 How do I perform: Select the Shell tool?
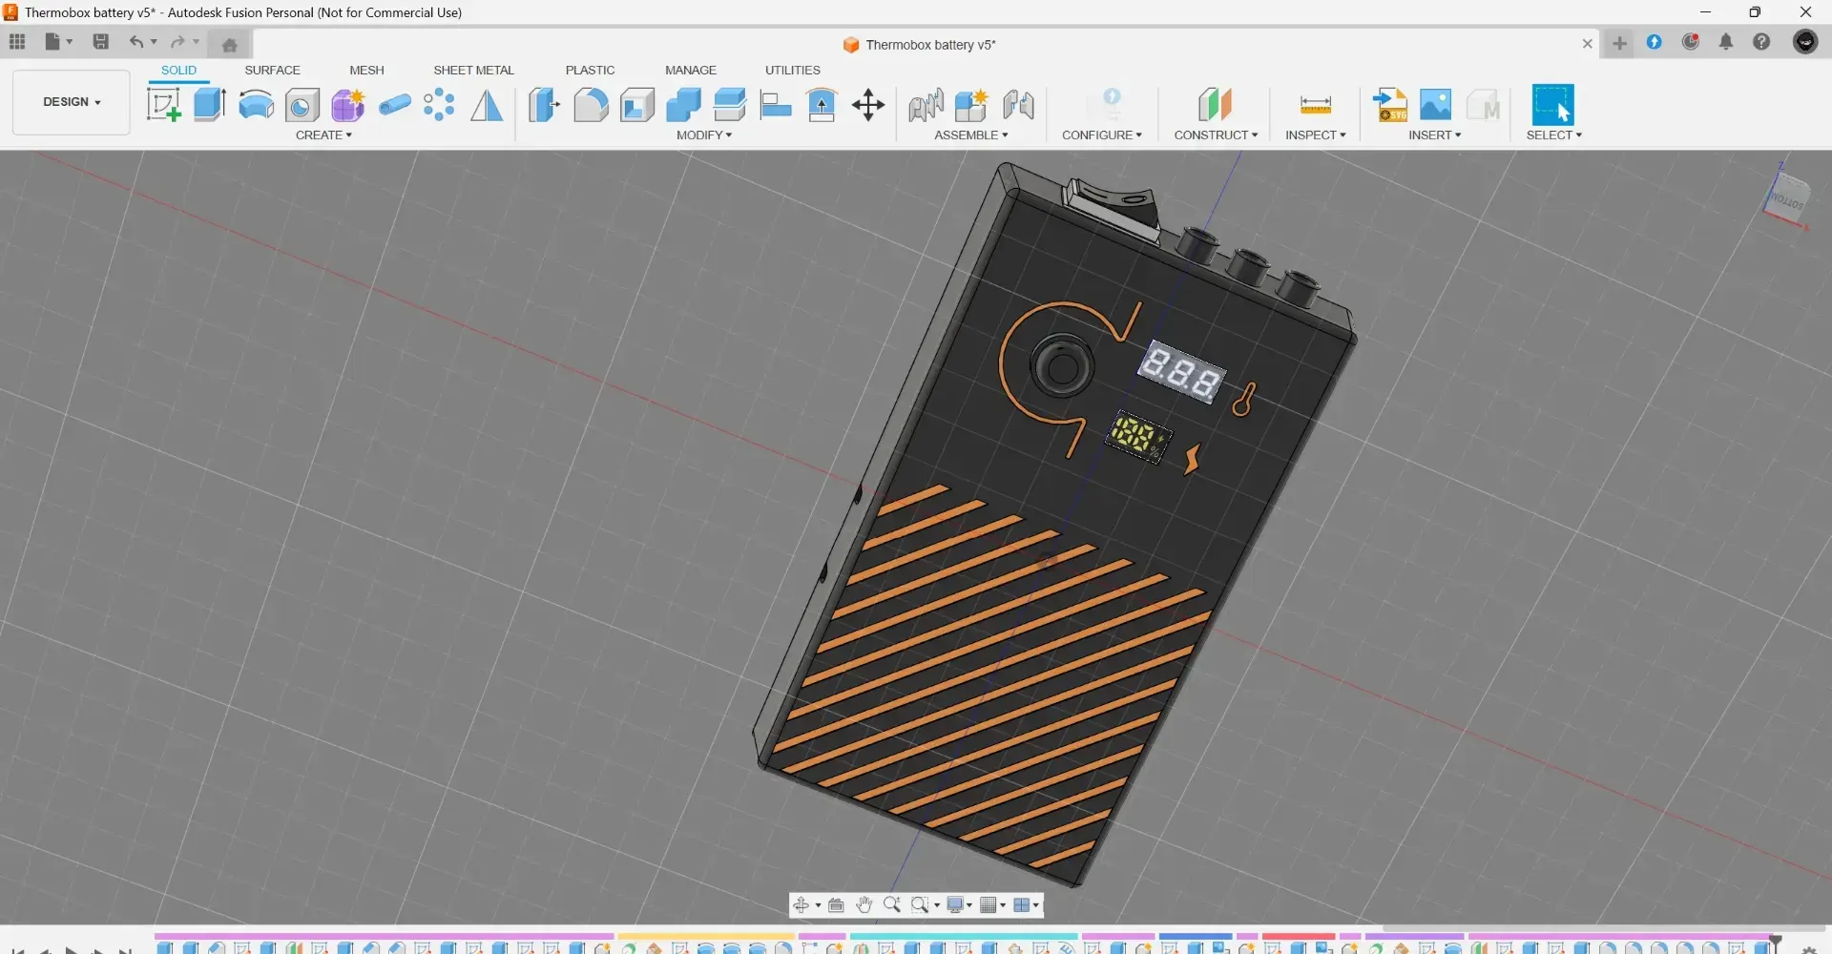click(637, 105)
